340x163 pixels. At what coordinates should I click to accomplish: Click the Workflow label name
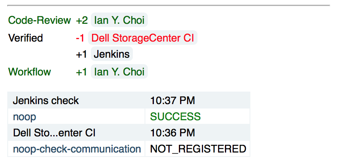29,72
